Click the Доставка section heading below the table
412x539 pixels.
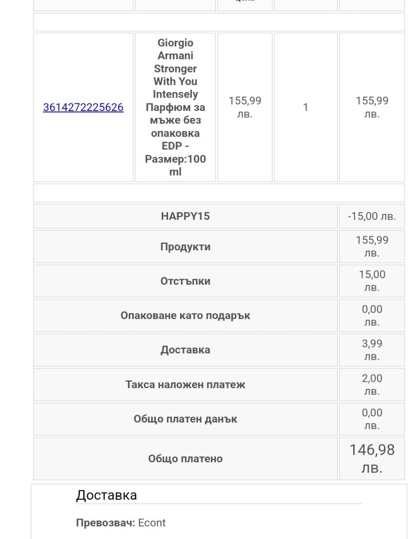(x=106, y=495)
